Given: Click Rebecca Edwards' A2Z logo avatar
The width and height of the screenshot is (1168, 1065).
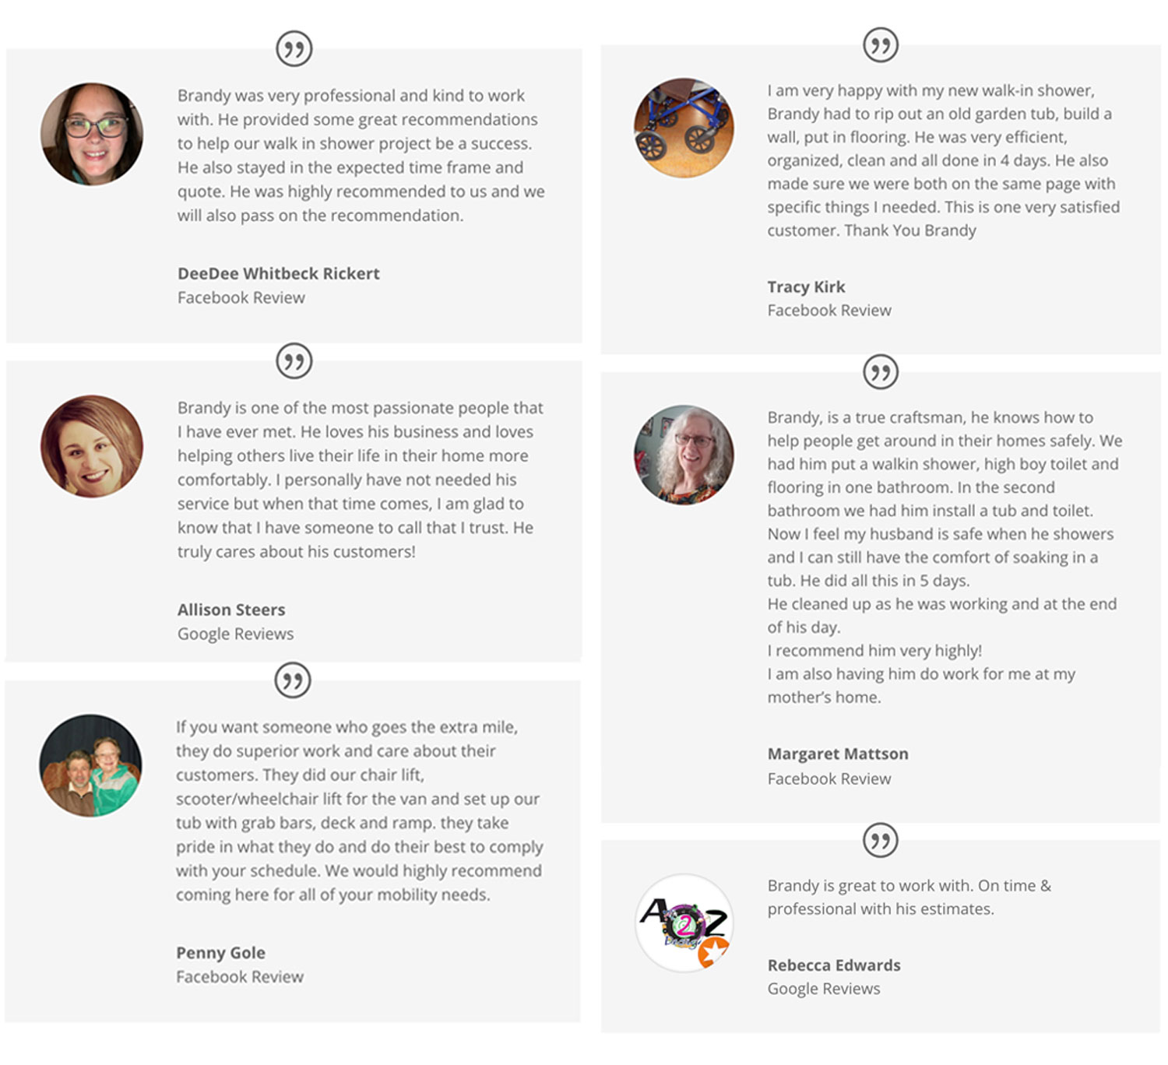Looking at the screenshot, I should (684, 923).
